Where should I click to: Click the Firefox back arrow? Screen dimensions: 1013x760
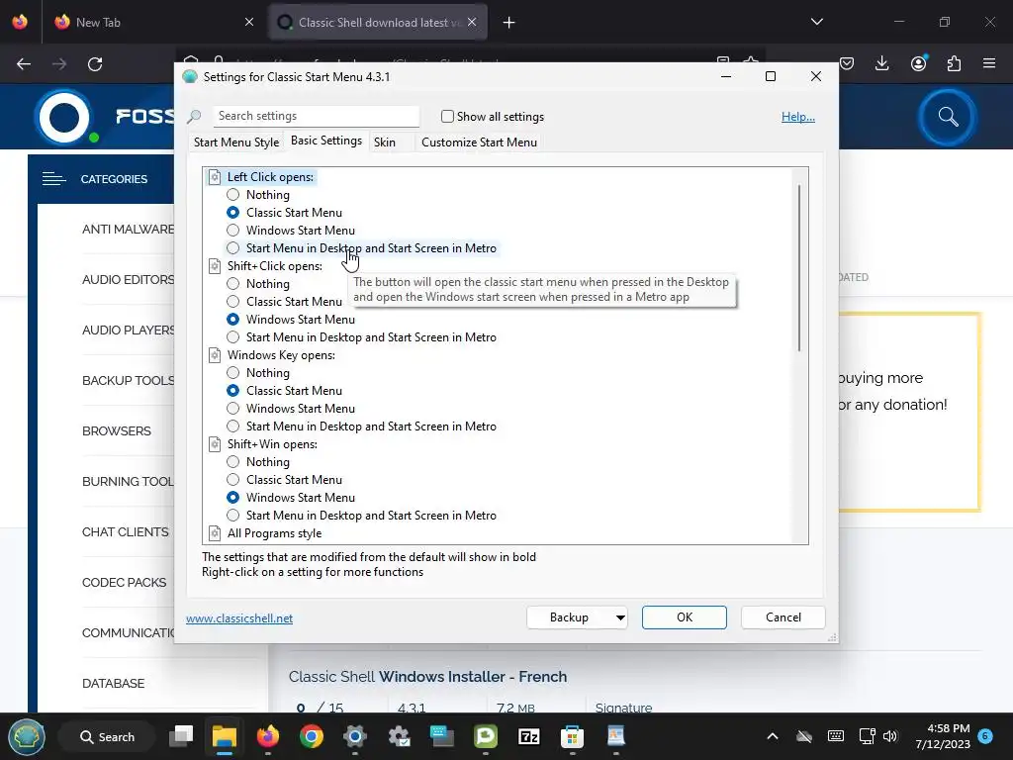pyautogui.click(x=24, y=64)
